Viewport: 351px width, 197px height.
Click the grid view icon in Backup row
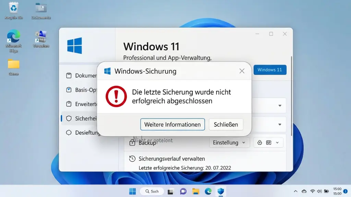269,143
